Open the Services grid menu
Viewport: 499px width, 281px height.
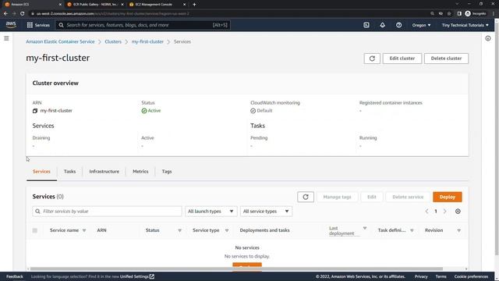(x=38, y=25)
